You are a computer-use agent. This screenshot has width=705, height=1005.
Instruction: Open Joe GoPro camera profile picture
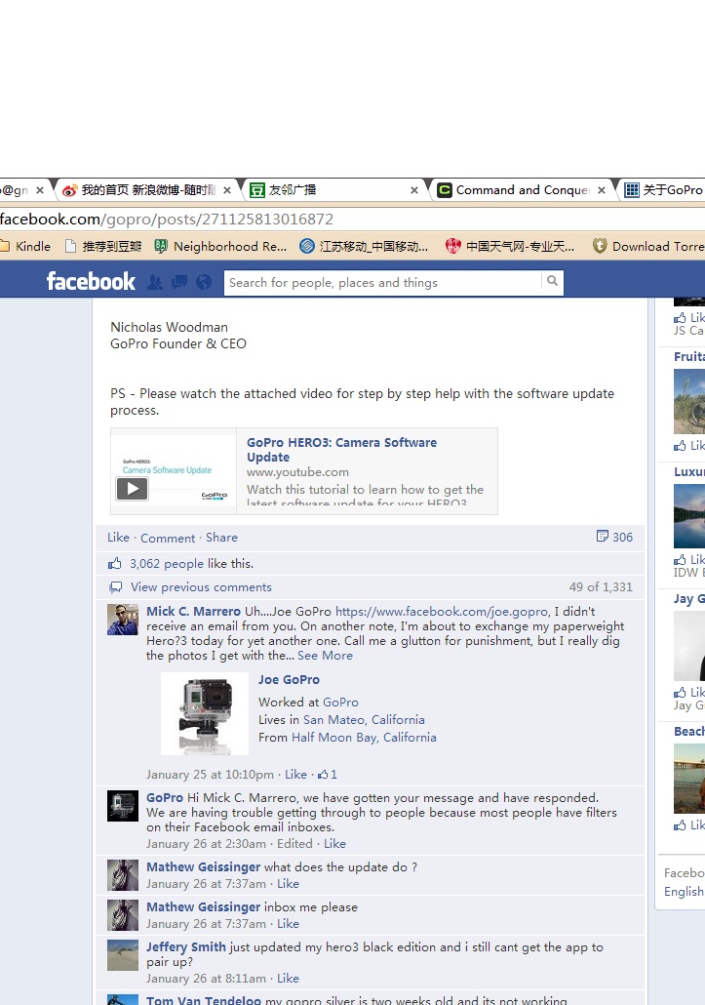pos(205,713)
